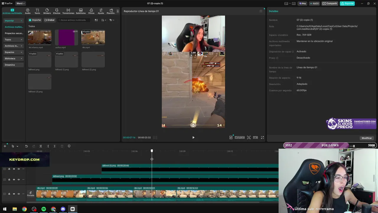This screenshot has height=213, width=378.
Task: Select the Archivos multimedia icon tab
Action: (12, 11)
